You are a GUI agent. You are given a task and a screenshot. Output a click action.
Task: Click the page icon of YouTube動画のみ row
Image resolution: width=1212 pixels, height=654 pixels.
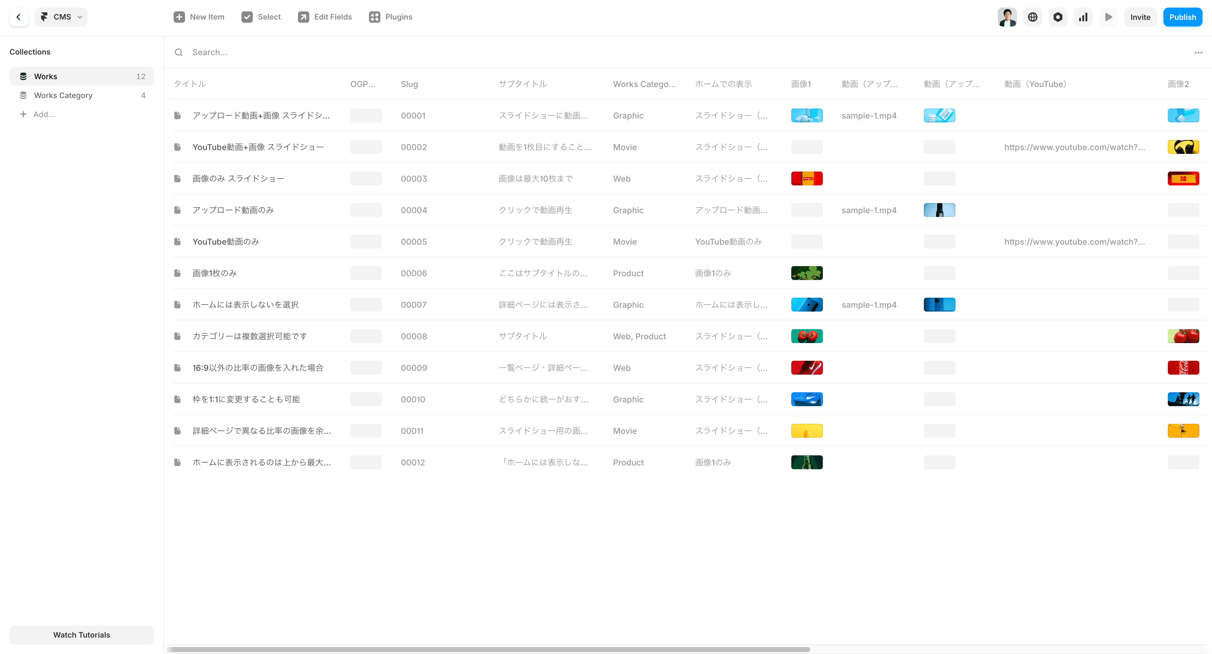[x=177, y=241]
